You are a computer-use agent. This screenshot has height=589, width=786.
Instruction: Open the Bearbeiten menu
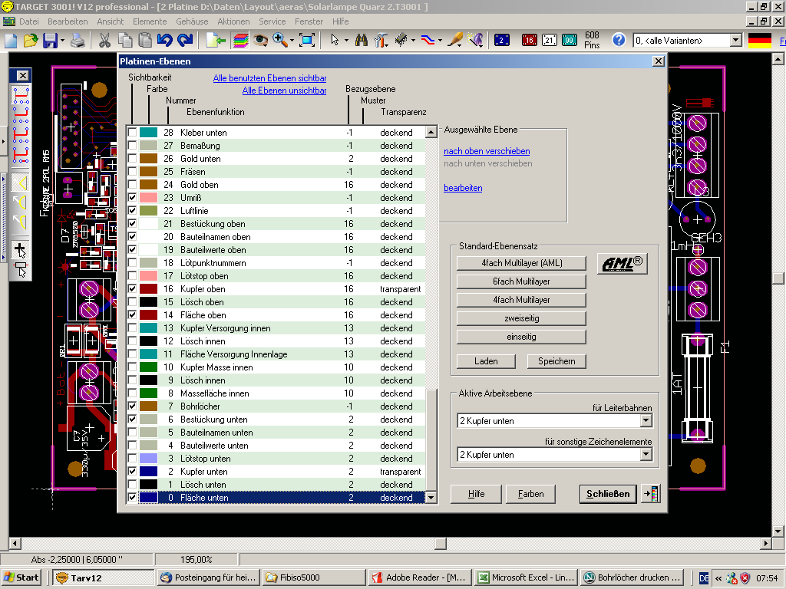(x=68, y=21)
